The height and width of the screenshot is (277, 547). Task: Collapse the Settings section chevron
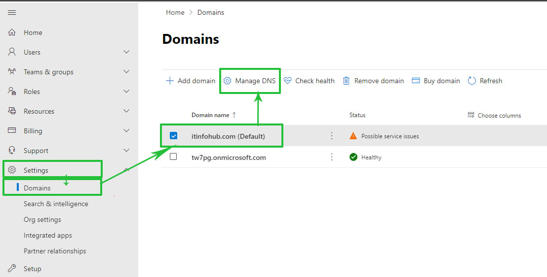[127, 169]
